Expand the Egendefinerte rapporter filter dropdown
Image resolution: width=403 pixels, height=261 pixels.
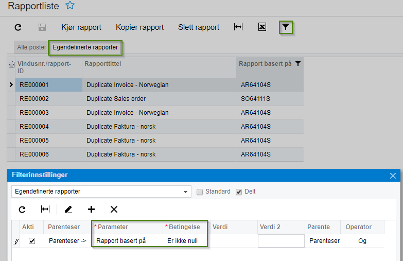[x=185, y=192]
